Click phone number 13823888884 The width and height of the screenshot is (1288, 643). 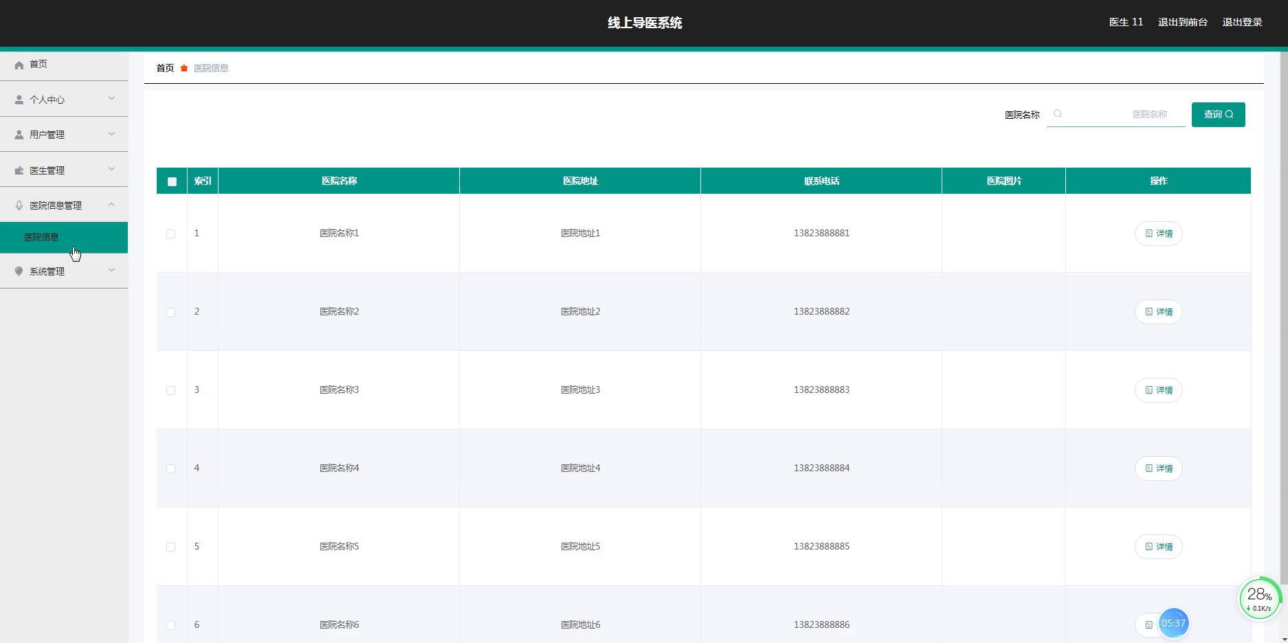click(x=821, y=468)
